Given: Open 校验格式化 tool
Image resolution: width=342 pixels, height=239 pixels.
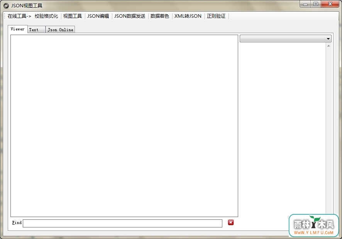Looking at the screenshot, I should (x=46, y=16).
